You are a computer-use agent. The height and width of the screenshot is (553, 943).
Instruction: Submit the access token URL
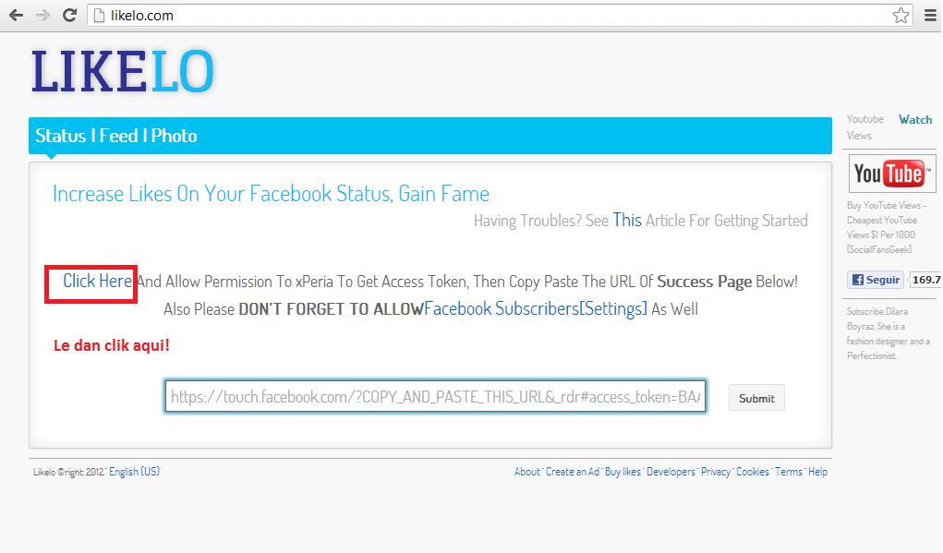point(756,398)
